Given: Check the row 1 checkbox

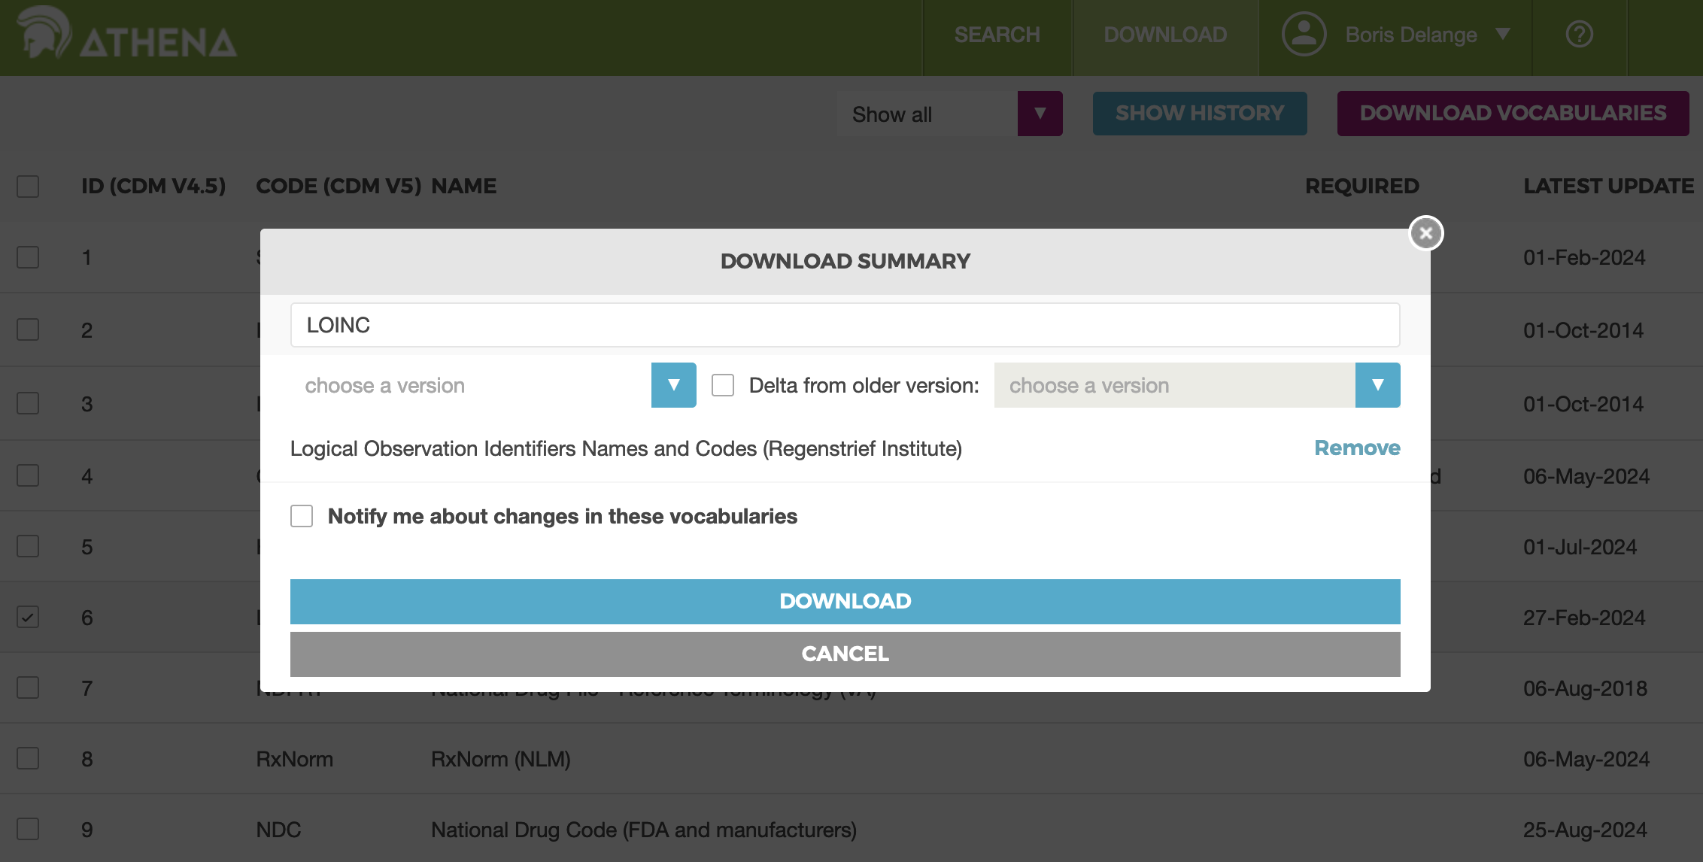Looking at the screenshot, I should pyautogui.click(x=28, y=257).
